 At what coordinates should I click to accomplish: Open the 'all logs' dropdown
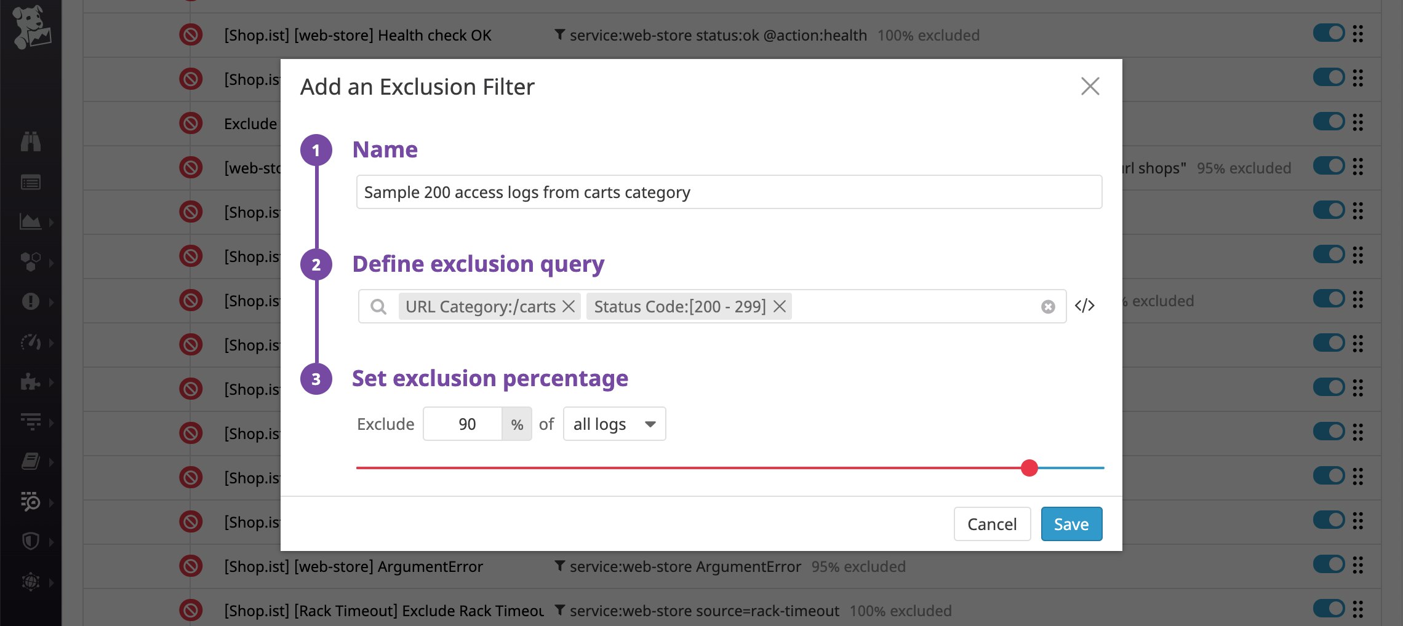pyautogui.click(x=614, y=424)
